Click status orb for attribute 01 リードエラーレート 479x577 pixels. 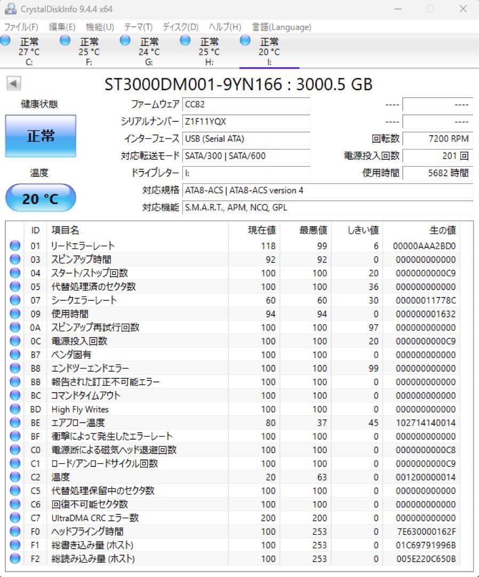(x=15, y=245)
